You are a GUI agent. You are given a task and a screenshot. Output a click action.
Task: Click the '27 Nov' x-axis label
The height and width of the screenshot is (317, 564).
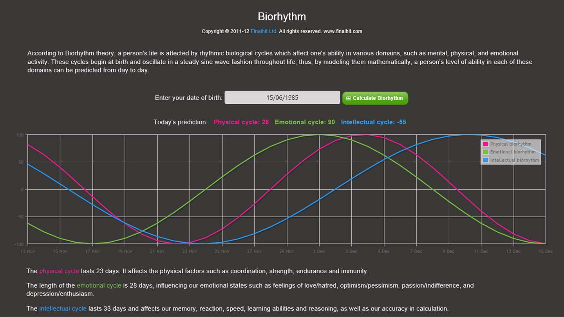[255, 251]
